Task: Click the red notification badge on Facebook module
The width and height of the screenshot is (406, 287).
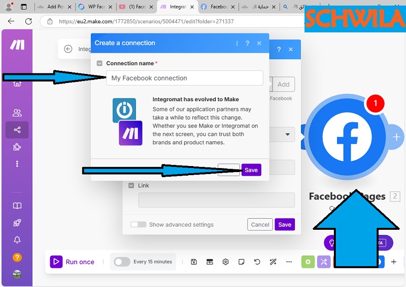Action: tap(375, 103)
